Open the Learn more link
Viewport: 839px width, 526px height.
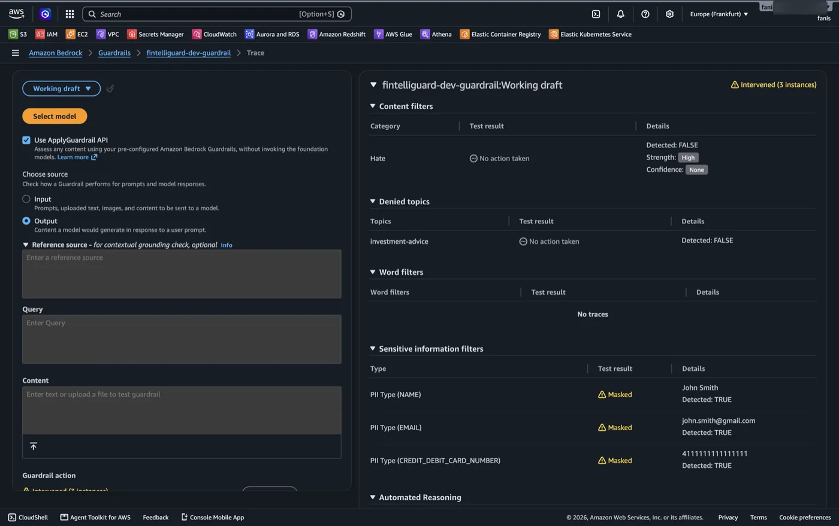77,157
